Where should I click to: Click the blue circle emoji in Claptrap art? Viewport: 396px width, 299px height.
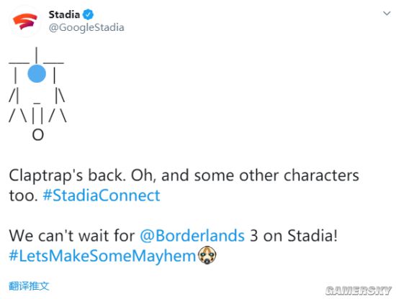37,73
